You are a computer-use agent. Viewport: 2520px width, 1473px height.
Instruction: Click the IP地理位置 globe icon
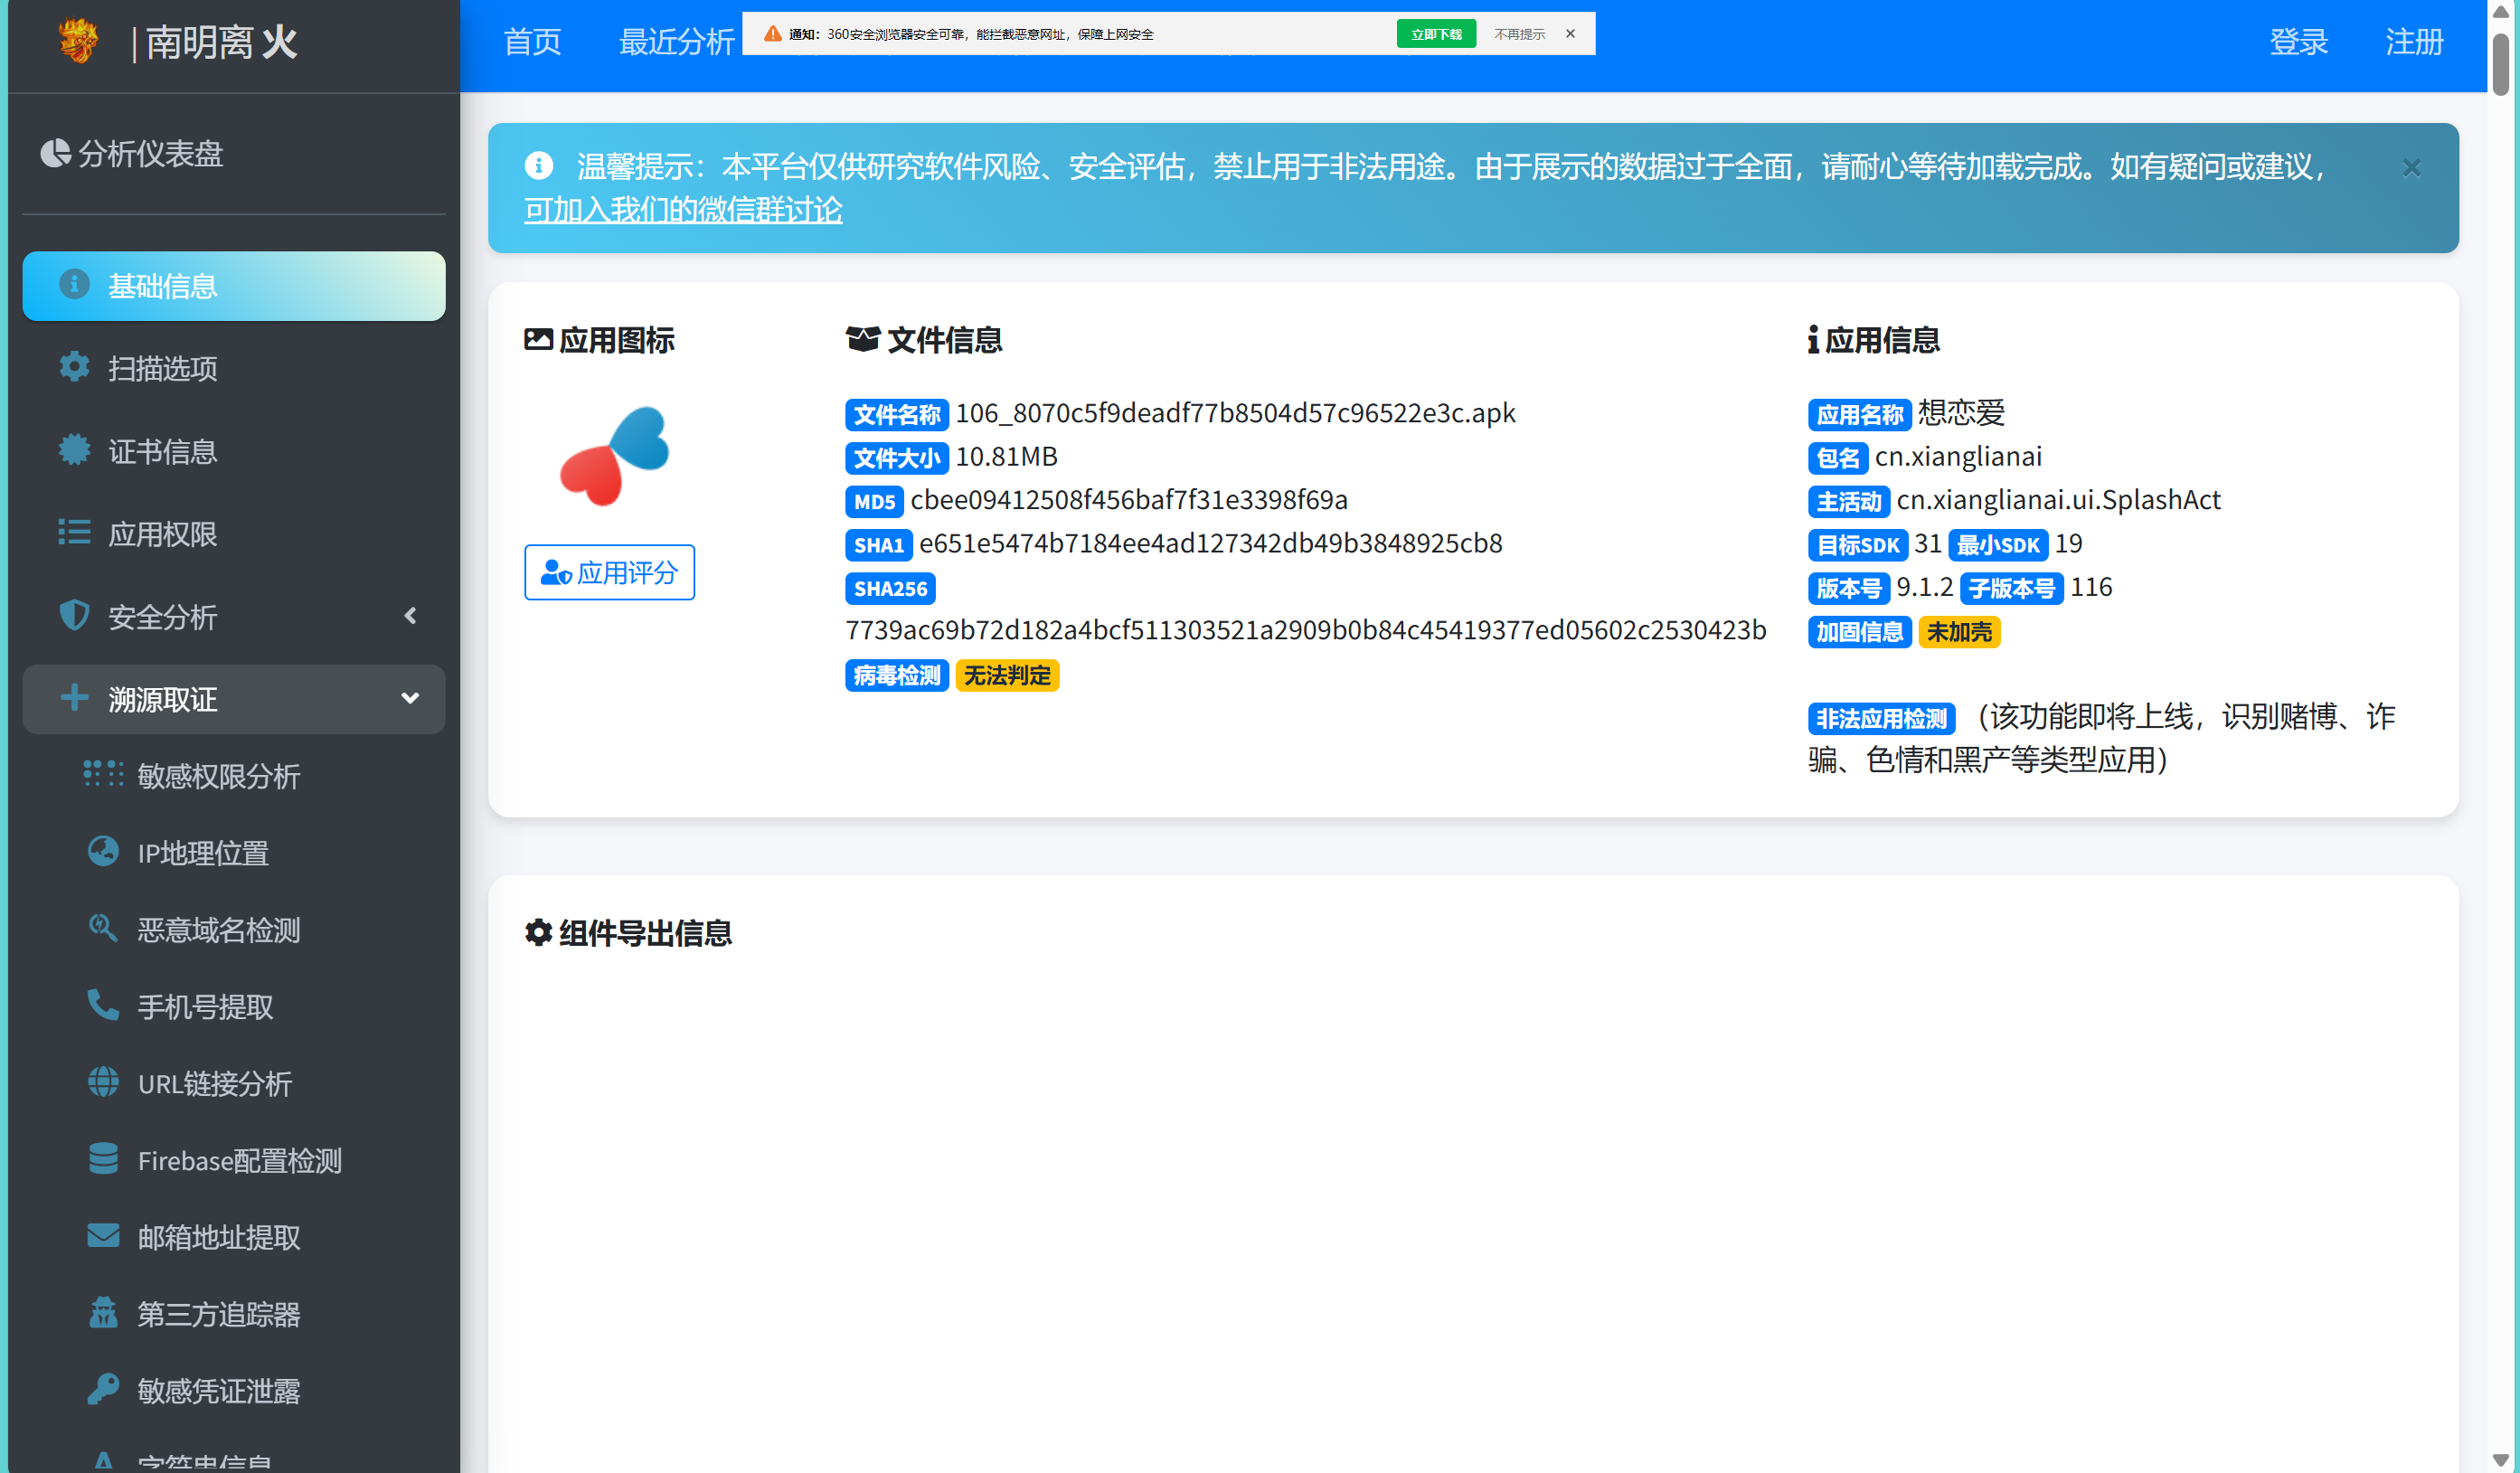tap(103, 852)
